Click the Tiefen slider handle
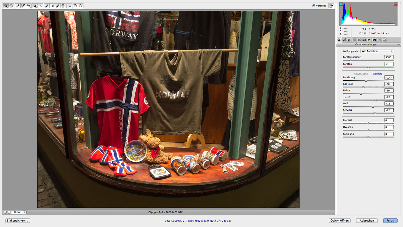The width and height of the screenshot is (403, 227). pos(376,100)
